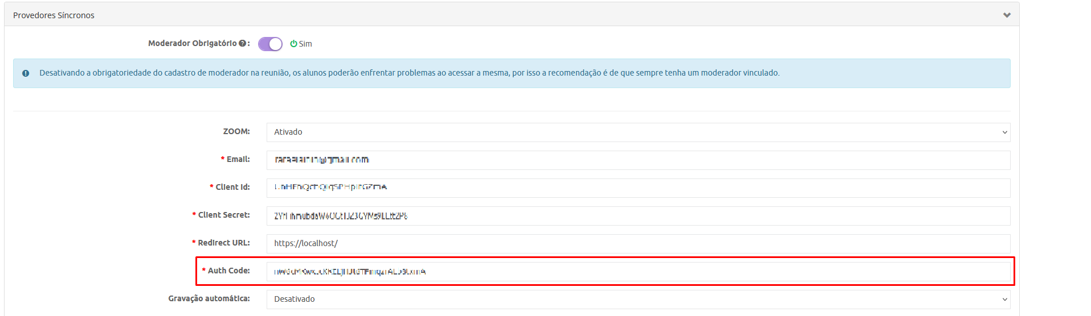Click the Moderador Obrigatório help icon
This screenshot has width=1091, height=316.
click(242, 43)
